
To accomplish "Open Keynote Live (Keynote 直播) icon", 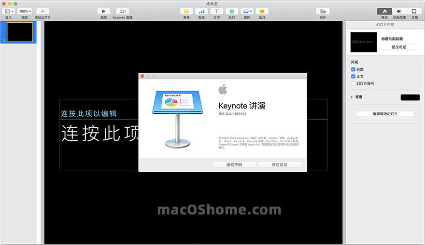I will pos(122,11).
